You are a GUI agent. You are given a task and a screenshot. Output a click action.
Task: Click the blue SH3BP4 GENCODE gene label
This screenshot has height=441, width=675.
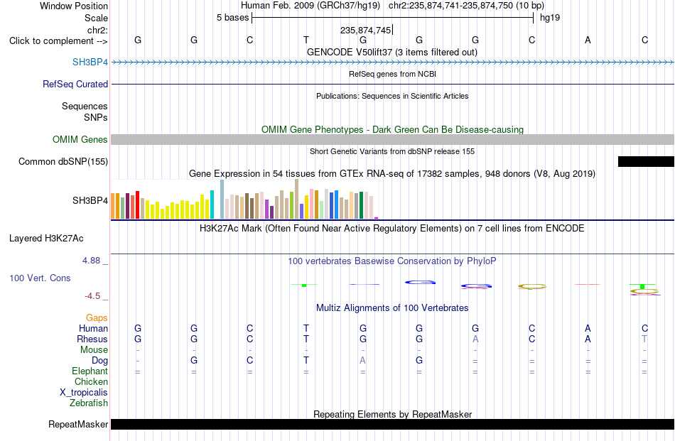[x=90, y=62]
